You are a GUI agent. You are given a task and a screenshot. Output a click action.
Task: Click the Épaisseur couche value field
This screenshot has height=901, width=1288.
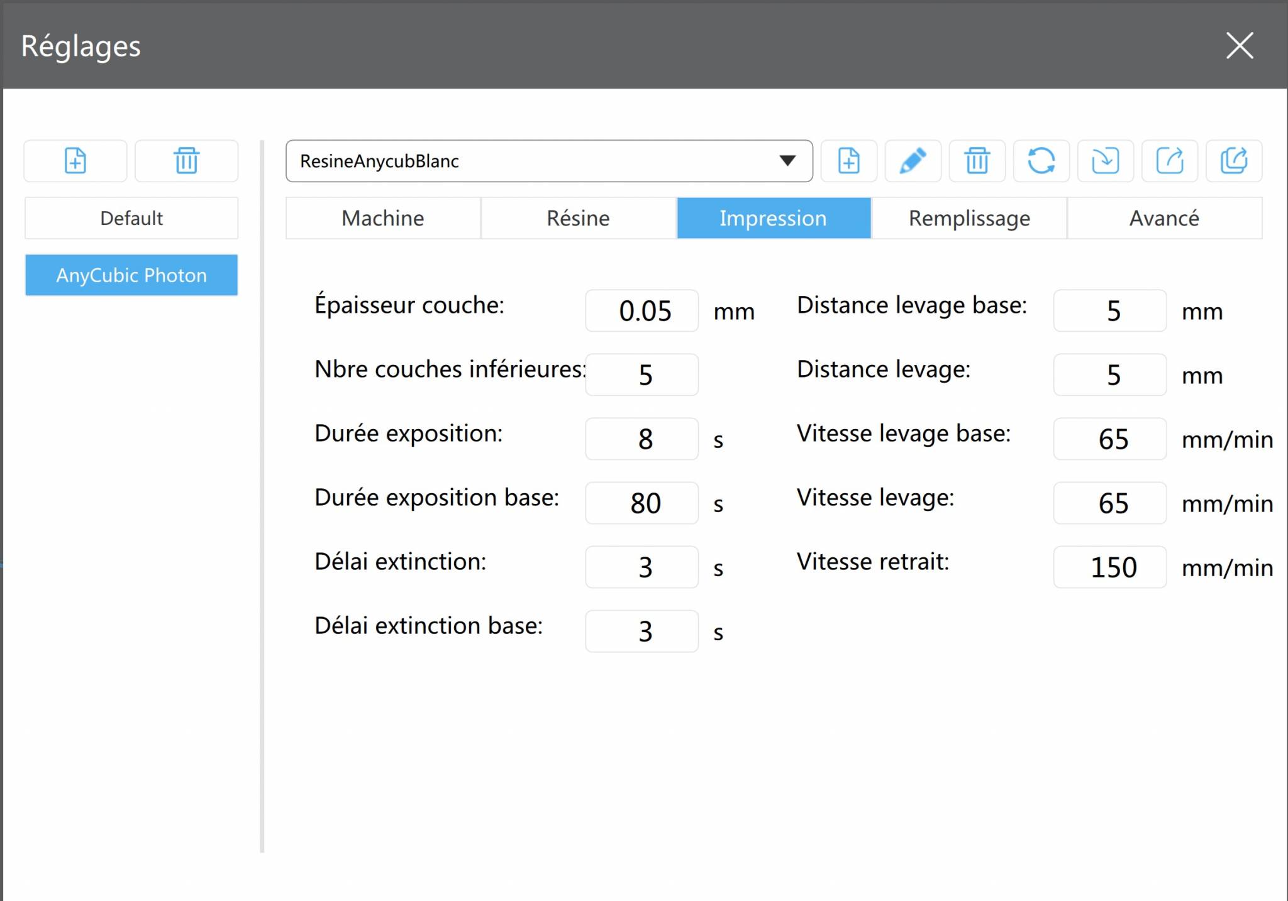[641, 311]
